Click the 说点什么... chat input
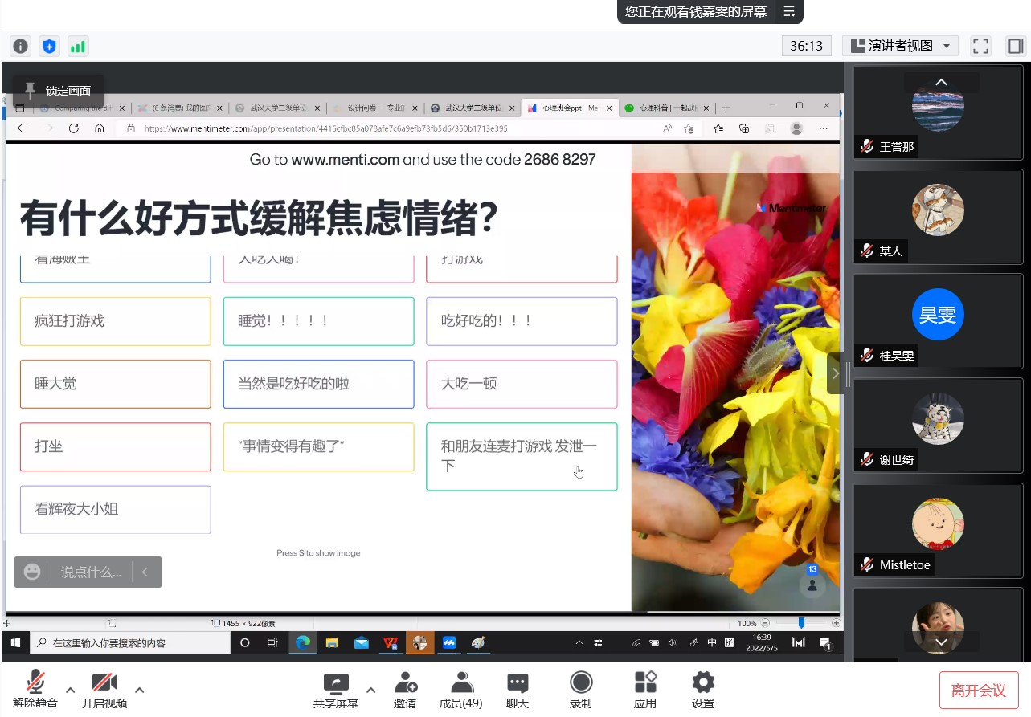The image size is (1031, 717). point(91,572)
